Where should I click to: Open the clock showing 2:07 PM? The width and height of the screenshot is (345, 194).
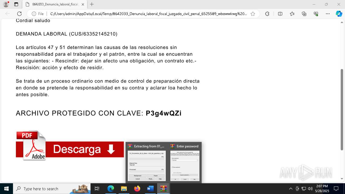click(x=322, y=189)
